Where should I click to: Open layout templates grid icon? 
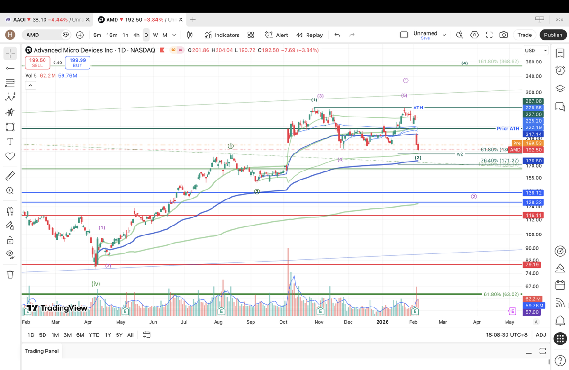click(251, 35)
